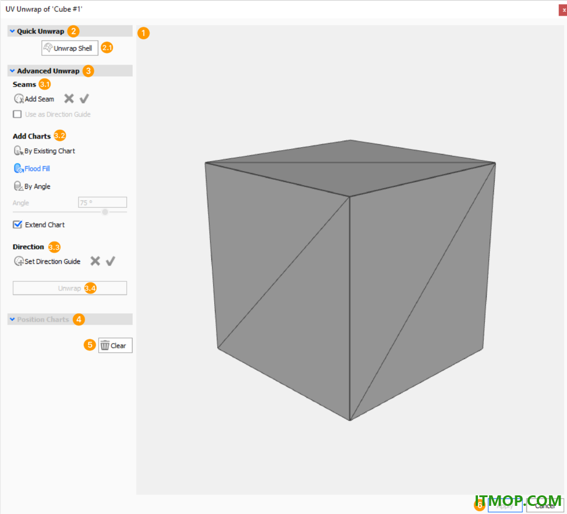Select the Add Seam tool icon
The image size is (567, 514).
coord(19,99)
